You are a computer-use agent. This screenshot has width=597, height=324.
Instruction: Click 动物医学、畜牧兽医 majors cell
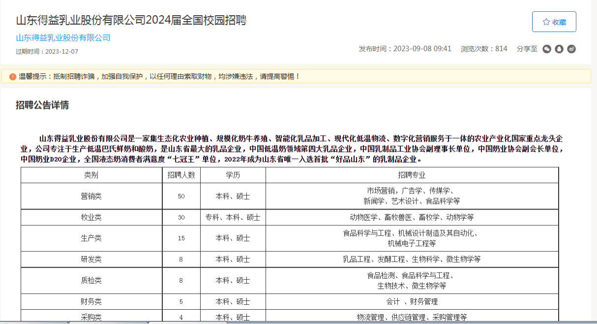(x=412, y=217)
